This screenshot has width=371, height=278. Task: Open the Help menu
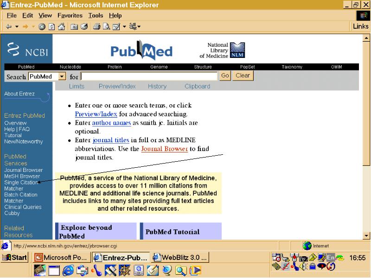pyautogui.click(x=115, y=16)
